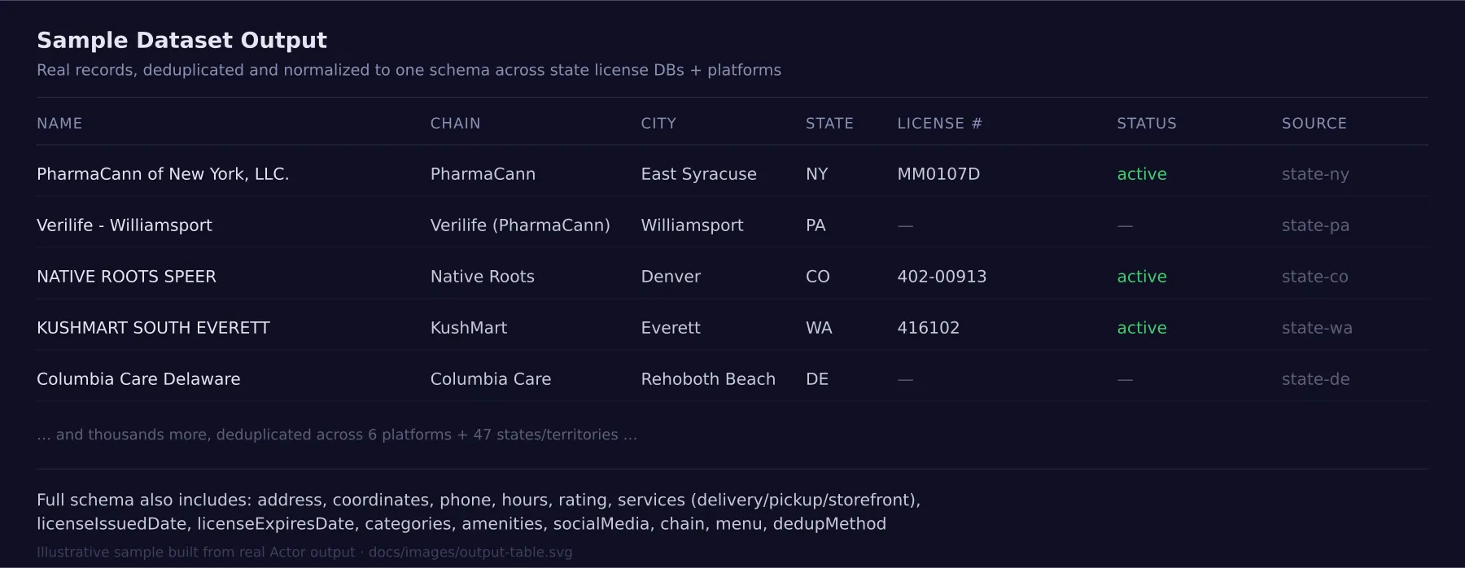
Task: Click the SOURCE column header
Action: coord(1314,124)
